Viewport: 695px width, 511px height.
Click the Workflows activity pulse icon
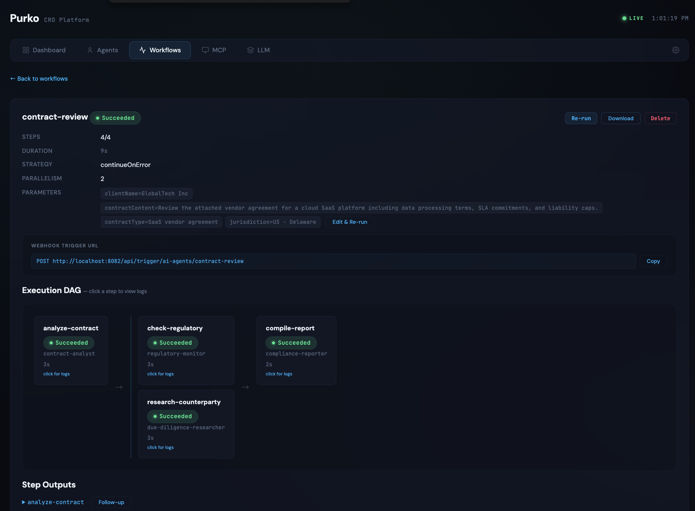pos(143,50)
